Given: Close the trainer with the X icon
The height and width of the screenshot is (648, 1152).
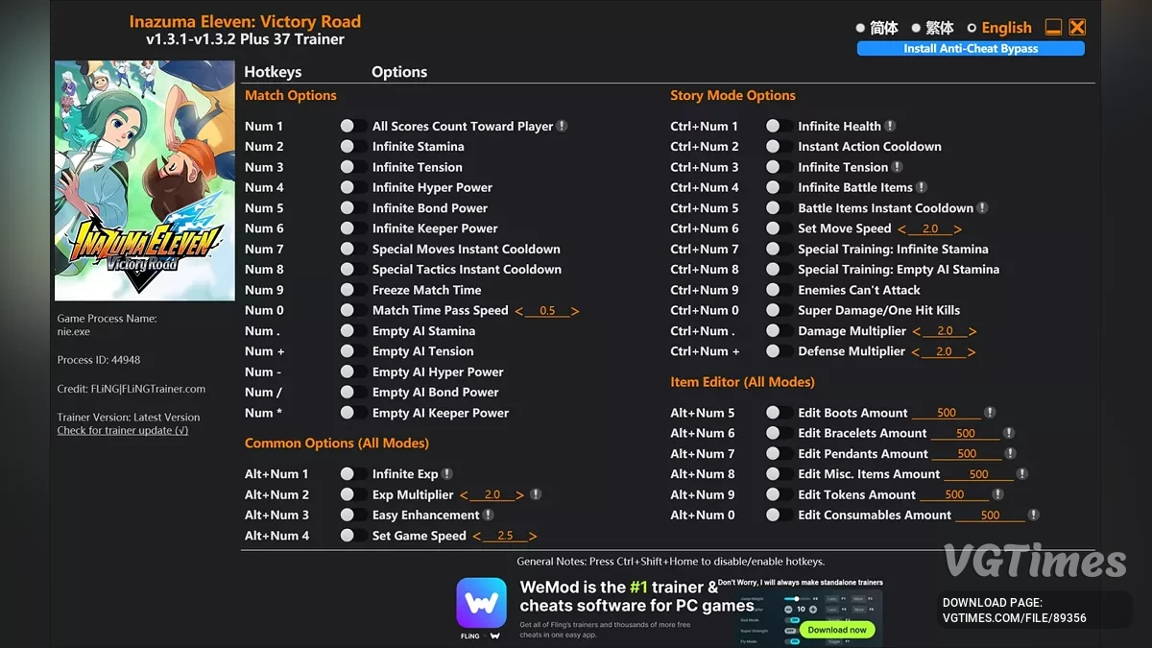Looking at the screenshot, I should click(1077, 27).
